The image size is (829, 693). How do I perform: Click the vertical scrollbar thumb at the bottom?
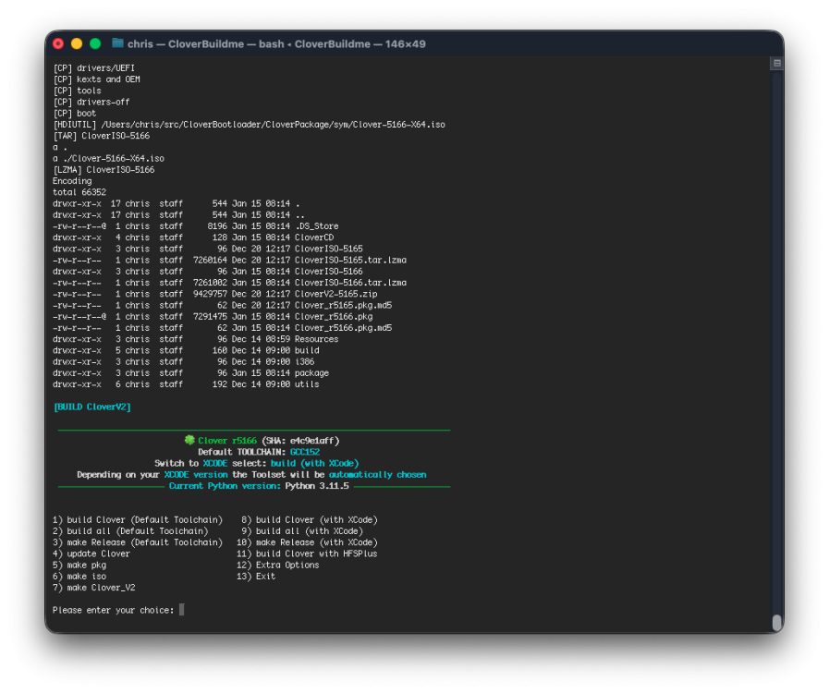(776, 623)
